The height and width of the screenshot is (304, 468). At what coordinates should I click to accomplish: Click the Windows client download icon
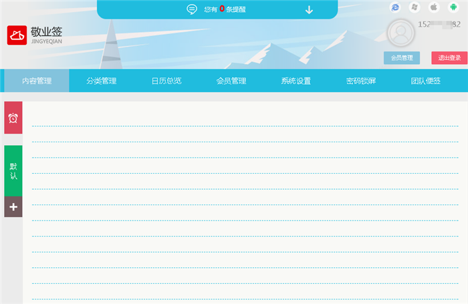pyautogui.click(x=415, y=7)
